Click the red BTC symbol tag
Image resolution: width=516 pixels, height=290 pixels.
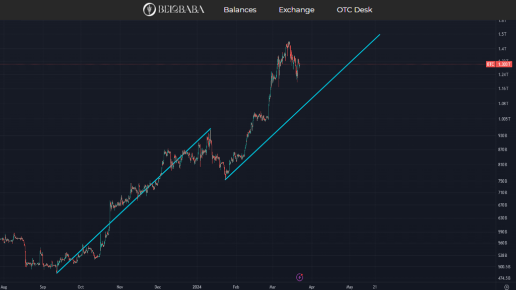(x=490, y=64)
